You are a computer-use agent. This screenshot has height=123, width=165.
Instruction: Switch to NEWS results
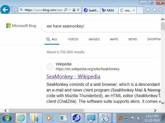pos(133,39)
